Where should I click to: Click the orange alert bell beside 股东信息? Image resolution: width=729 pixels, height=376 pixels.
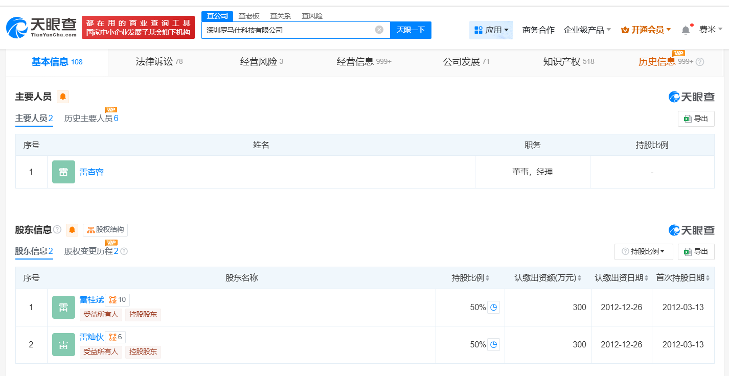click(72, 230)
